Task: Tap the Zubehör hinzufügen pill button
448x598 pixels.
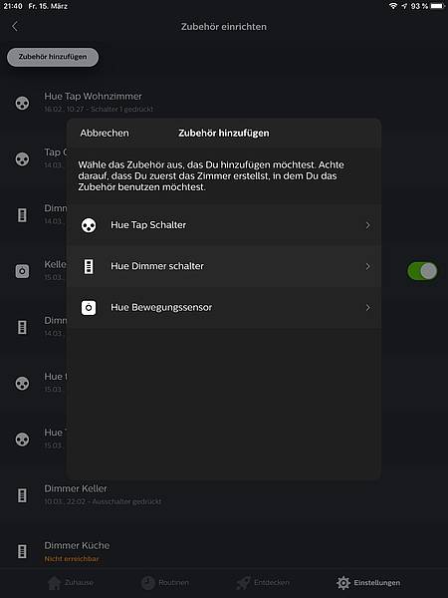Action: coord(53,57)
